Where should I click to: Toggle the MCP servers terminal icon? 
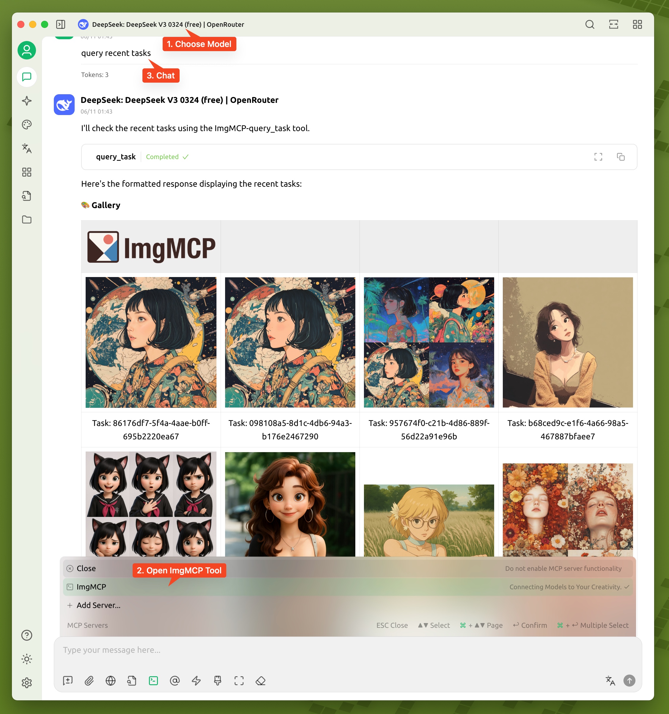coord(153,681)
